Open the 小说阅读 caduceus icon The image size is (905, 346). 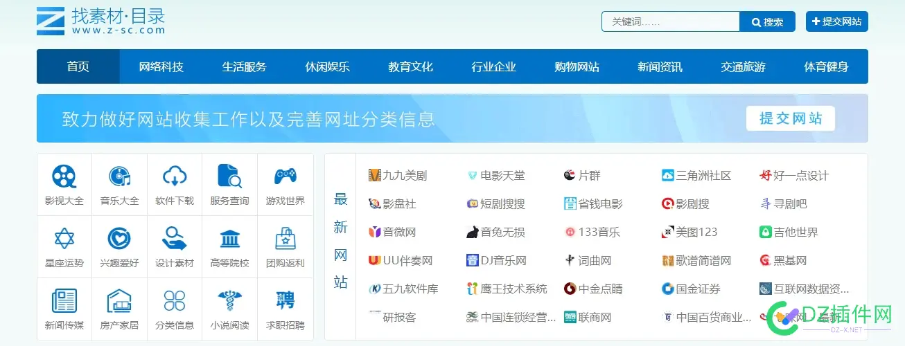click(x=229, y=301)
